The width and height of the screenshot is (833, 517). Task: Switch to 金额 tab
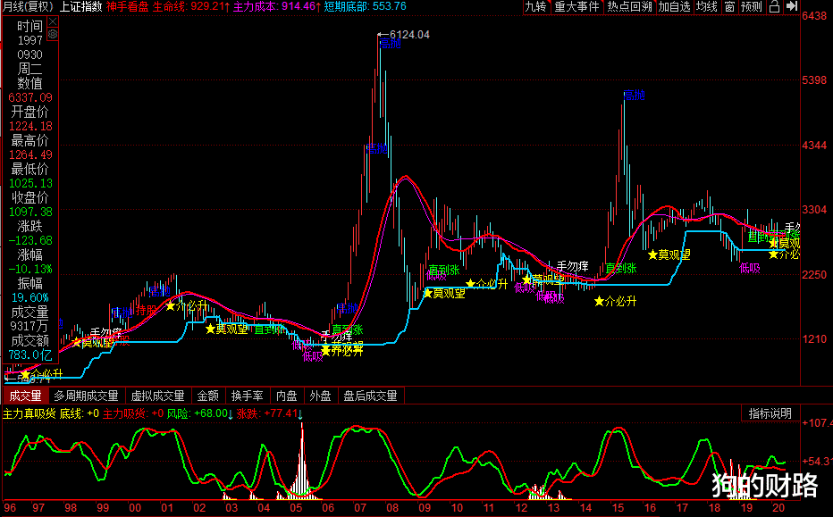click(207, 396)
